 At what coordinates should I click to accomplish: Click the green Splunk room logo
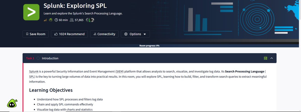pyautogui.click(x=31, y=12)
